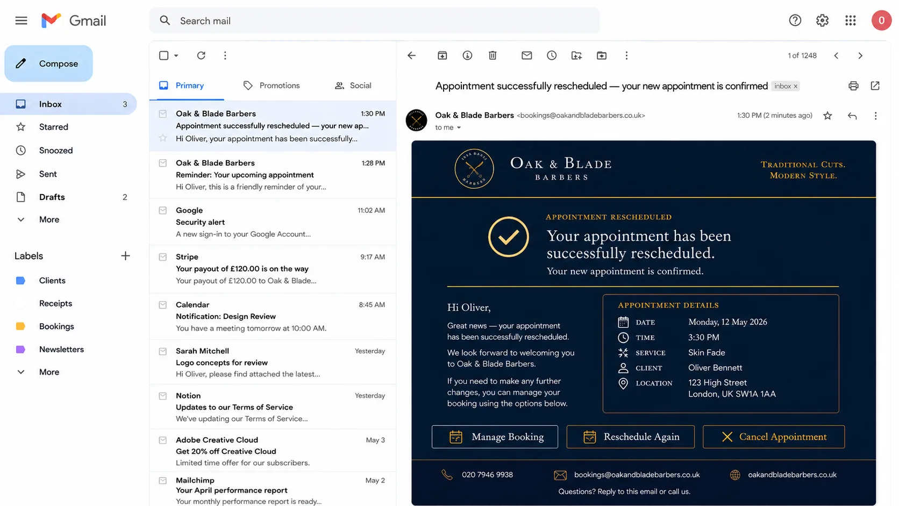Click the Search mail field
This screenshot has width=899, height=506.
[374, 20]
